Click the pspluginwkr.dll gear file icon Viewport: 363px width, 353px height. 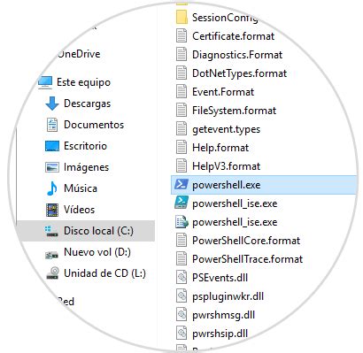[x=181, y=296]
